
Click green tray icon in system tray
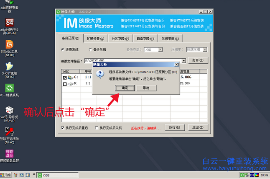(242, 175)
